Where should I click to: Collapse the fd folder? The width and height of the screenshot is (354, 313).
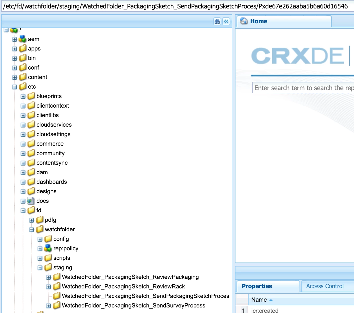tap(23, 211)
